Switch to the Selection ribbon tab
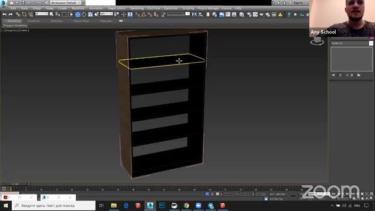Image resolution: width=375 pixels, height=211 pixels. pos(57,21)
